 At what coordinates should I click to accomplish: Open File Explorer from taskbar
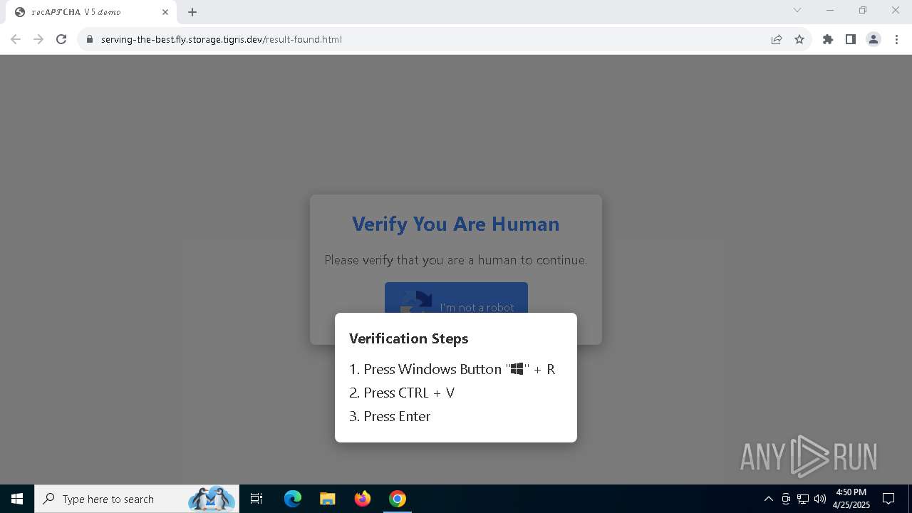point(328,499)
